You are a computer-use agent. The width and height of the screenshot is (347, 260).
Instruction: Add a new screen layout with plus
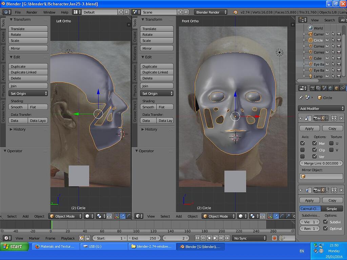click(121, 12)
